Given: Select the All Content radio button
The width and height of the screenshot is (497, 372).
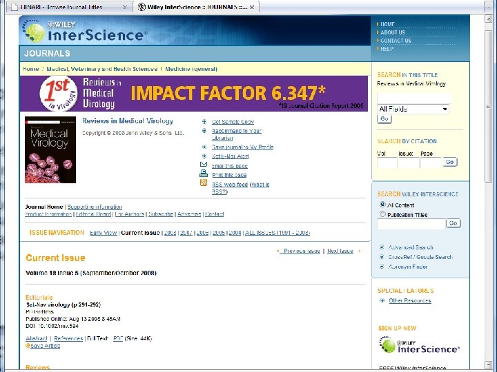Looking at the screenshot, I should (382, 205).
